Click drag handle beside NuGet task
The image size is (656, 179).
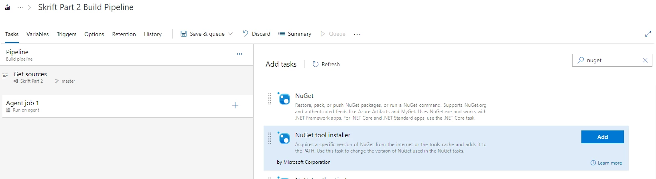pos(270,99)
